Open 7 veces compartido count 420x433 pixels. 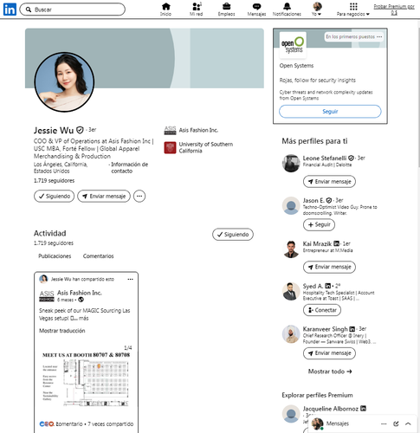pyautogui.click(x=111, y=423)
